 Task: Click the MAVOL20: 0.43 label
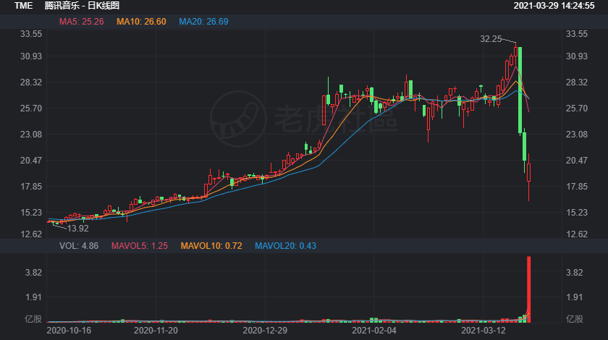coord(285,246)
